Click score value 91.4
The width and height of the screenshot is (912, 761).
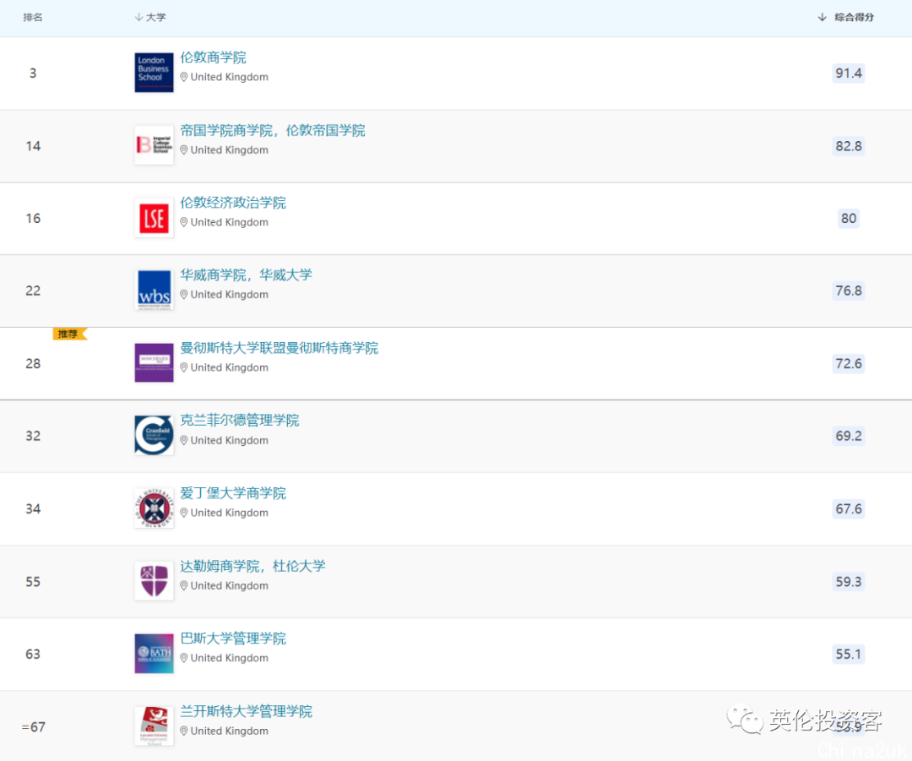(849, 73)
